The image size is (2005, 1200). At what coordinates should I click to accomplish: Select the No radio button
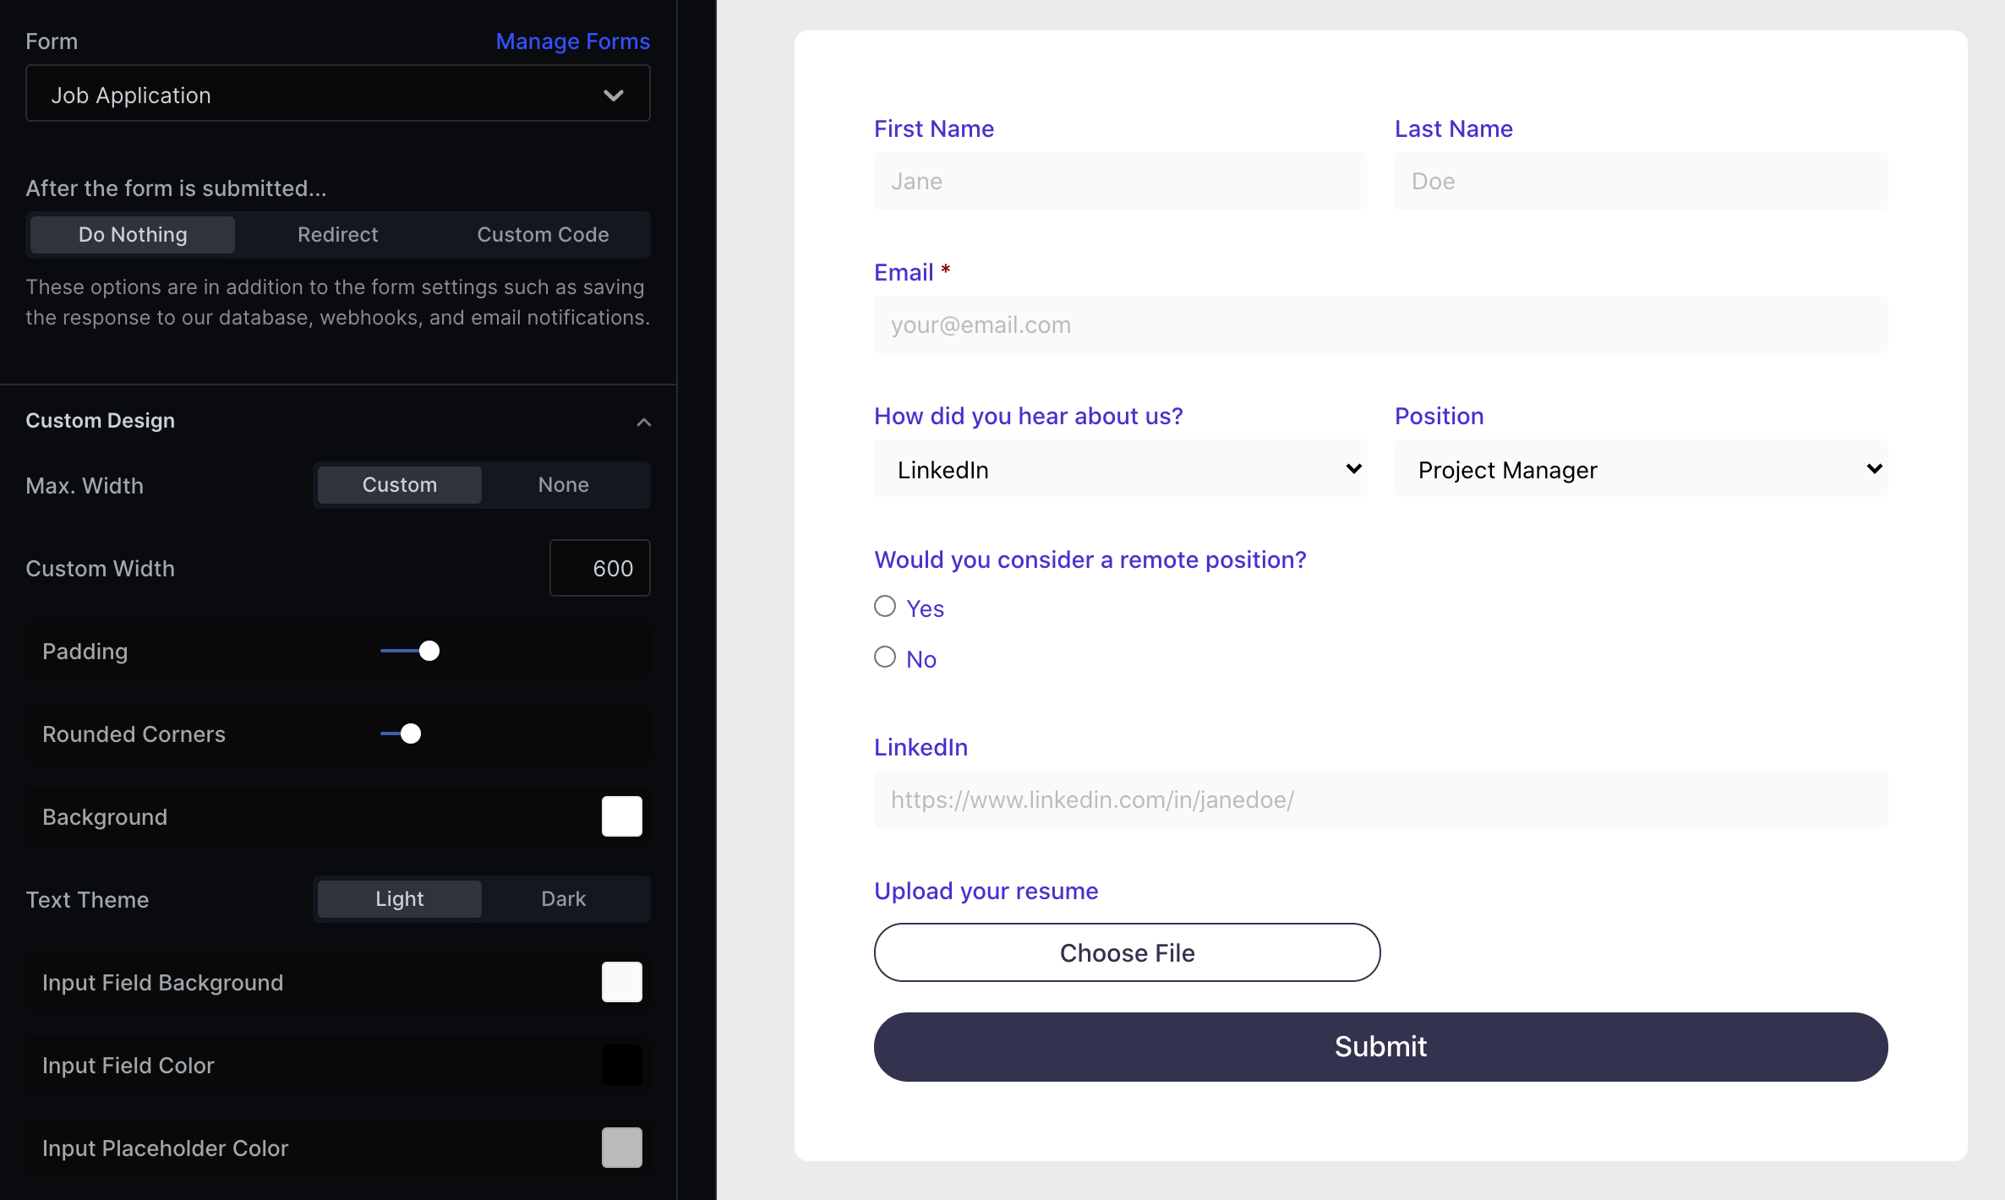885,657
